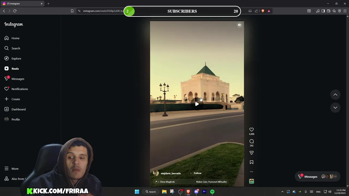The height and width of the screenshot is (196, 349).
Task: Open the reel comments
Action: (251, 141)
